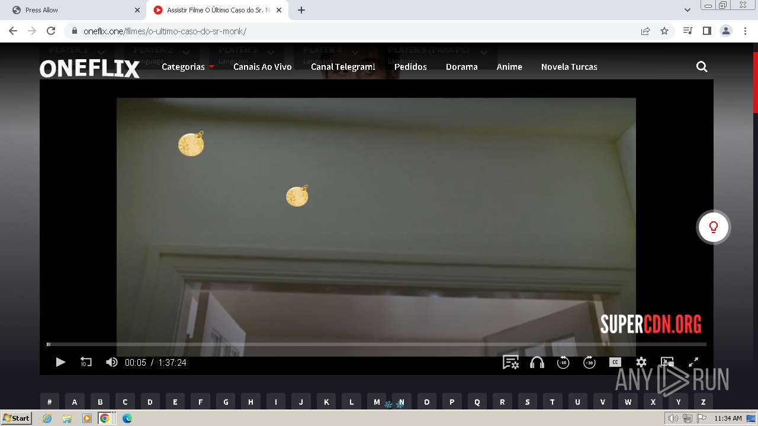The height and width of the screenshot is (426, 758).
Task: Skip back 10 seconds circular icon
Action: coord(563,362)
